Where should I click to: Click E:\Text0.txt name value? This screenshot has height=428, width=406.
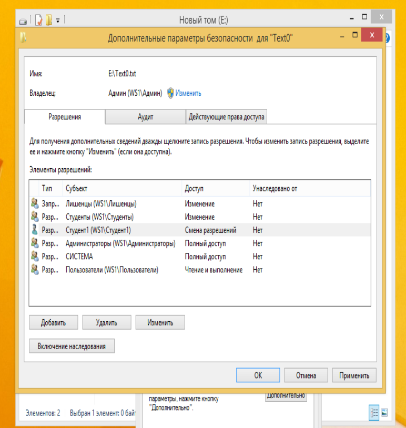[x=122, y=74]
